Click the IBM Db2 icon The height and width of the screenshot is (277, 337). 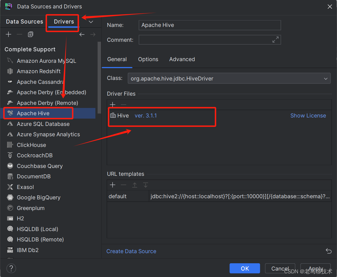10,250
